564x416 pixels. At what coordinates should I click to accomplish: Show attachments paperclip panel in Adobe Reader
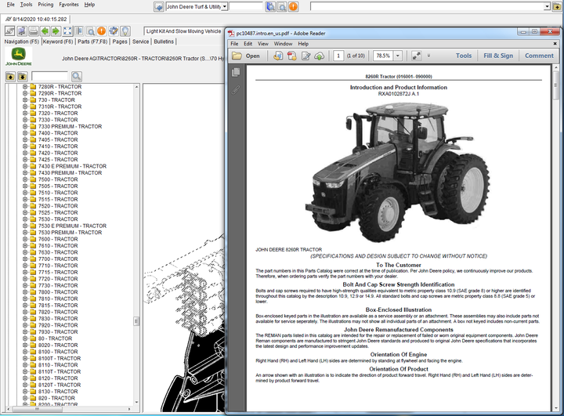coord(236,89)
